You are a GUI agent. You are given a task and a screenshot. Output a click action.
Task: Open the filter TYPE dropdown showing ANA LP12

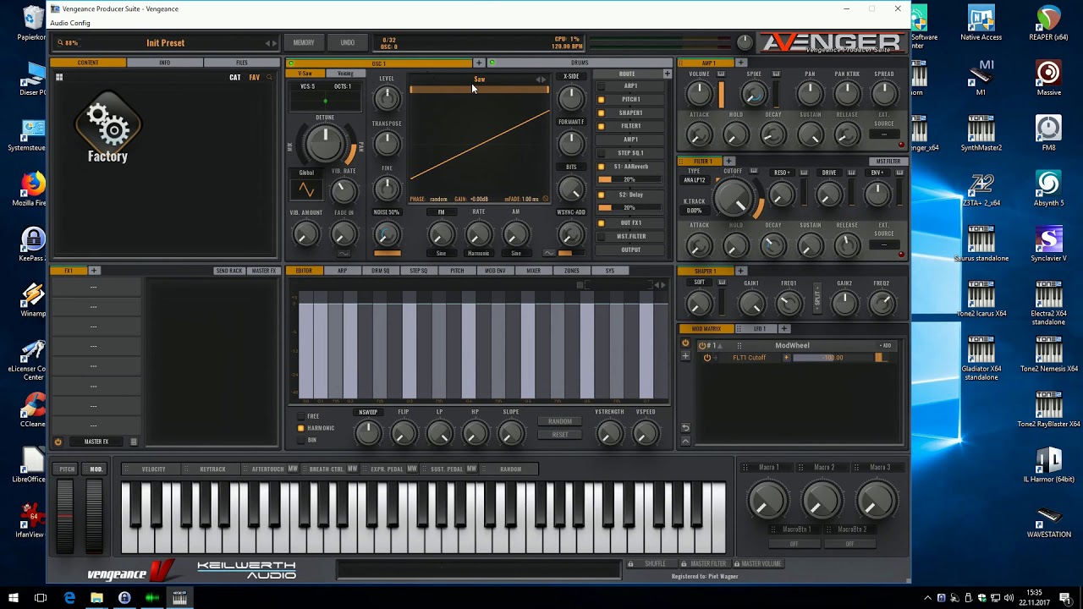click(695, 180)
